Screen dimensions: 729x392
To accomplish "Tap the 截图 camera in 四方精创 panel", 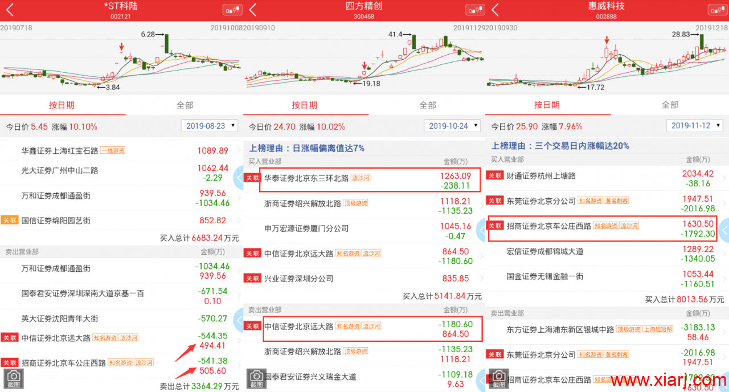I will [257, 379].
